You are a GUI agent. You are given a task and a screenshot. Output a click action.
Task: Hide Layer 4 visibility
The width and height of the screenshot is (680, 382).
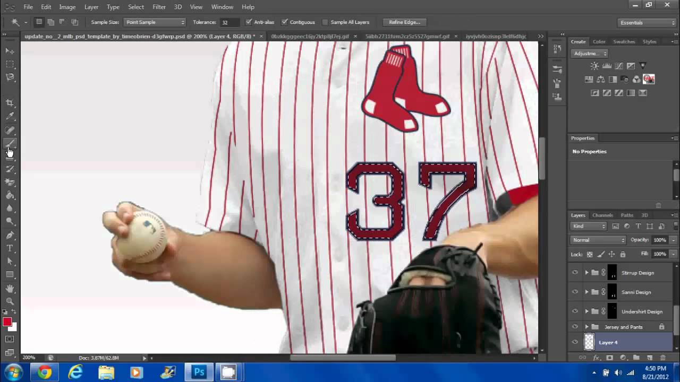(575, 342)
